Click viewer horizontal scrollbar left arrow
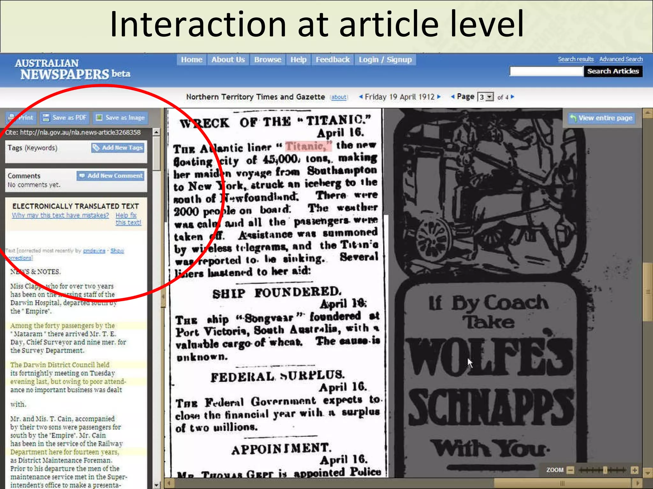 tap(169, 483)
